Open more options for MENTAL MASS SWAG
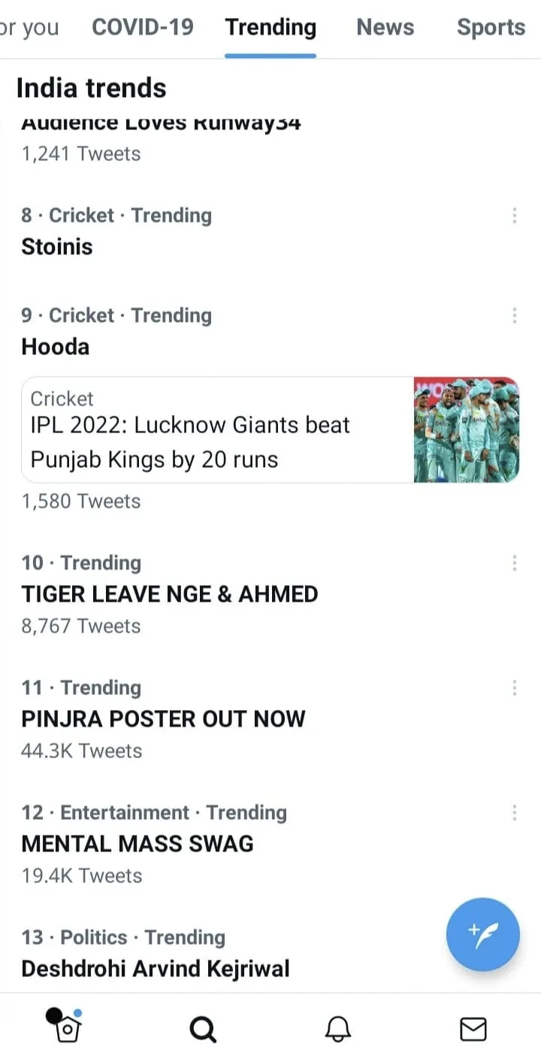Viewport: 541px width, 1047px height. tap(514, 813)
